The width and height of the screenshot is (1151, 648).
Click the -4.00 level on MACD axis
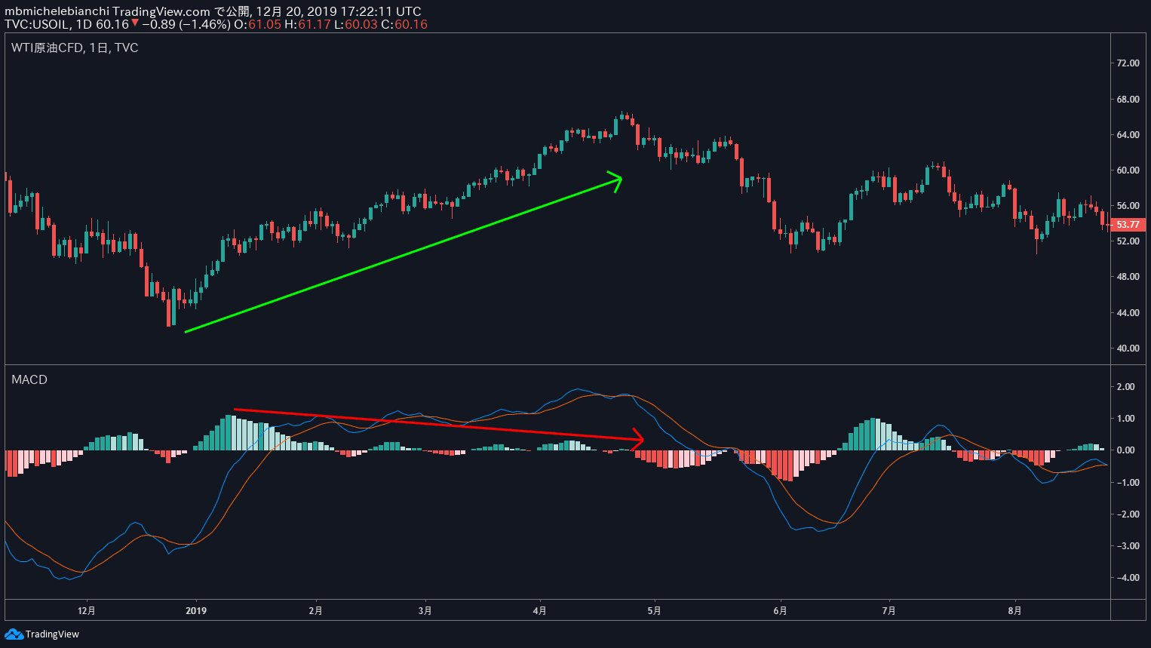pyautogui.click(x=1125, y=578)
